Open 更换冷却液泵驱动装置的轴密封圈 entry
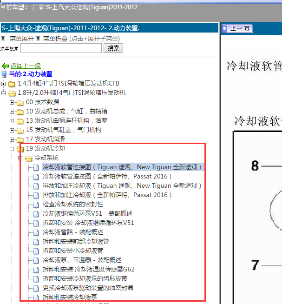The image size is (282, 304). pos(88,288)
